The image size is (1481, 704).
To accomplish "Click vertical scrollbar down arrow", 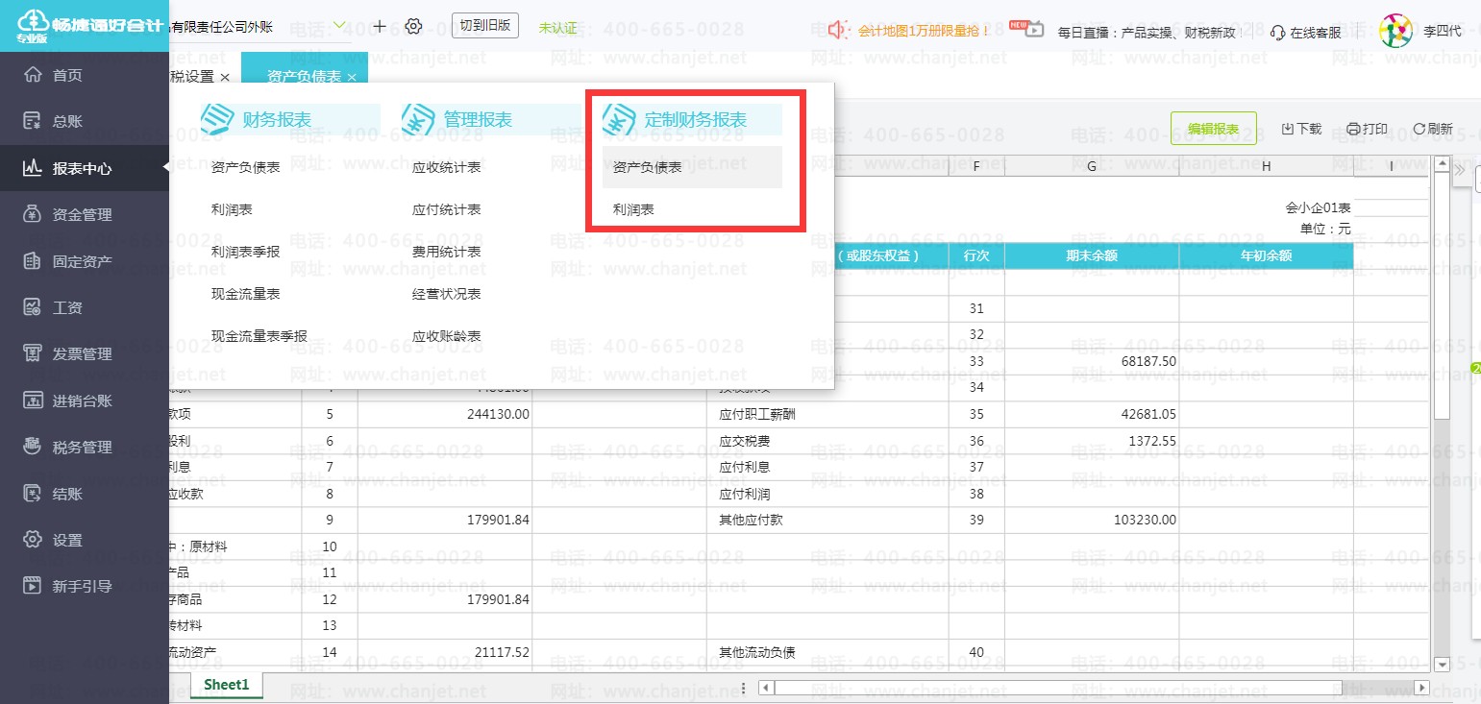I will pyautogui.click(x=1442, y=664).
